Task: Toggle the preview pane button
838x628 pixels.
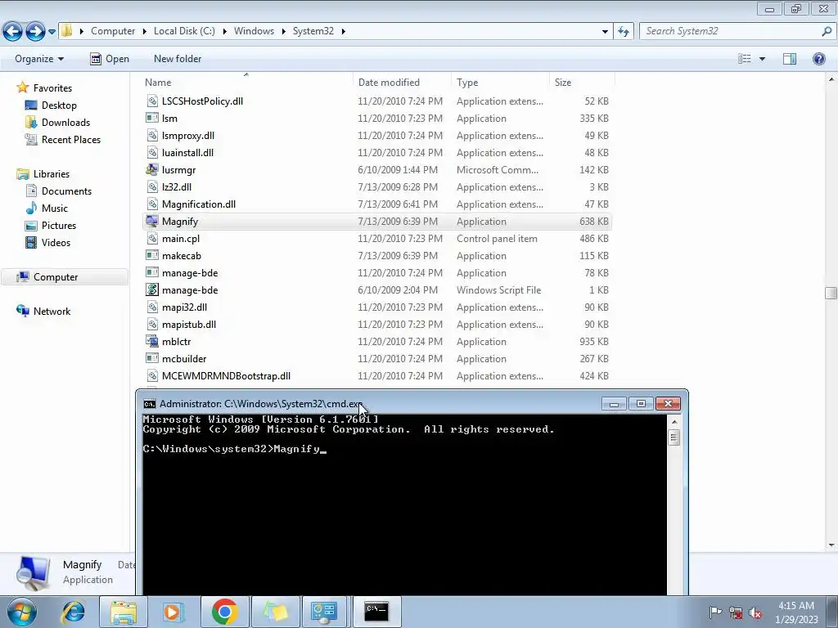Action: 790,59
